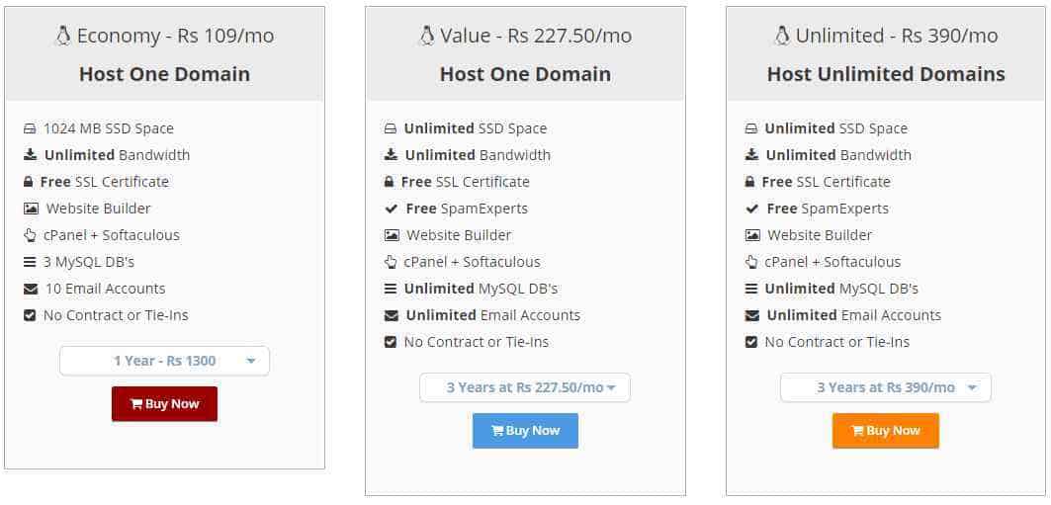Toggle the No Contract checkbox in Value plan
1051x505 pixels.
point(391,342)
